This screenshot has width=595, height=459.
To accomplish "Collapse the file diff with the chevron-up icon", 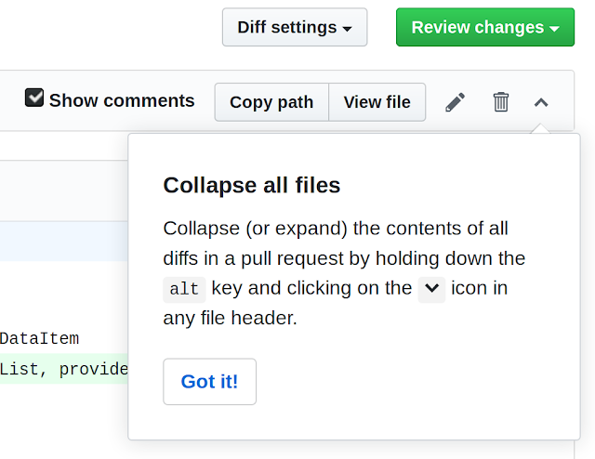I will [541, 102].
